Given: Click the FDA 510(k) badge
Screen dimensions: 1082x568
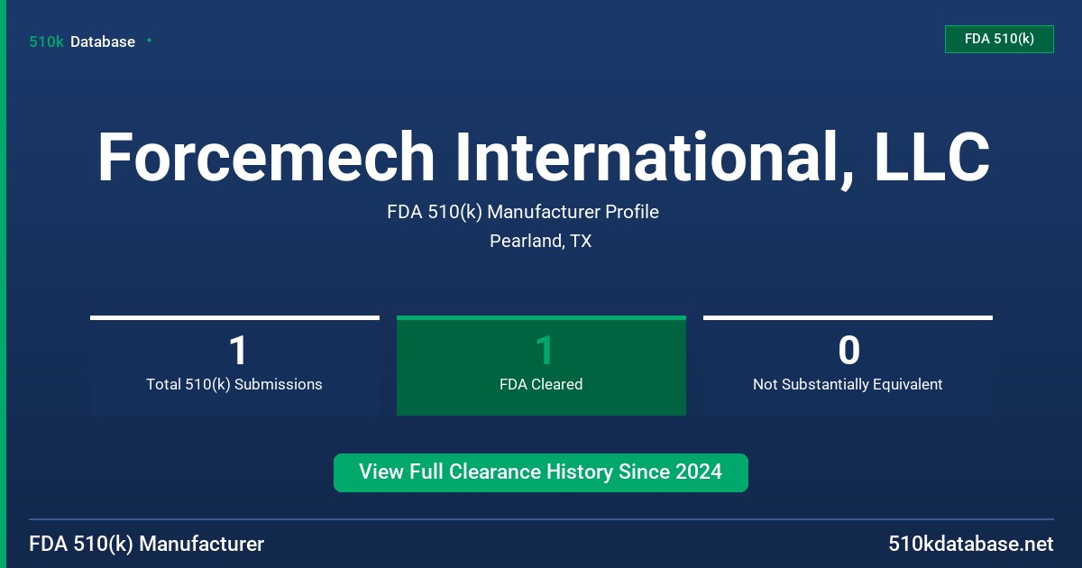Looking at the screenshot, I should [x=999, y=39].
